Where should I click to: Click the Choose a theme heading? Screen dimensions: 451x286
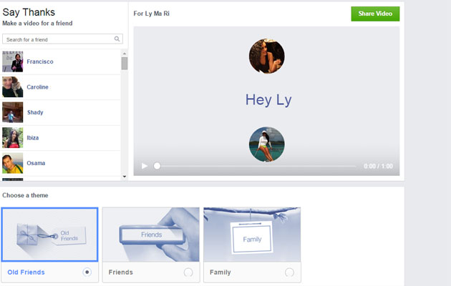pyautogui.click(x=25, y=195)
